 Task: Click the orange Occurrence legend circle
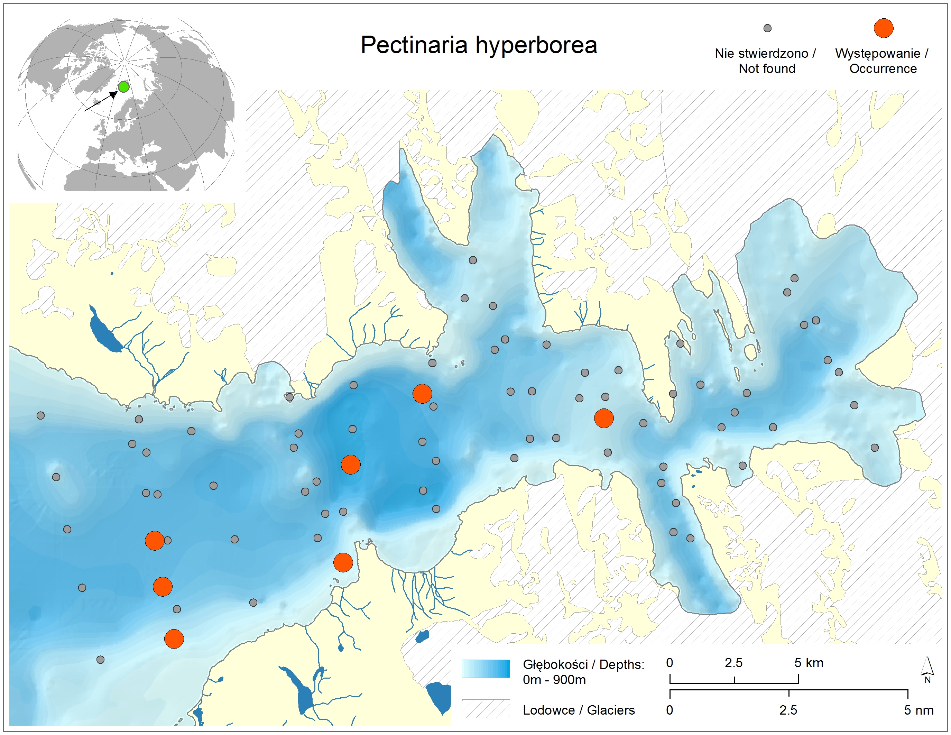pos(883,28)
